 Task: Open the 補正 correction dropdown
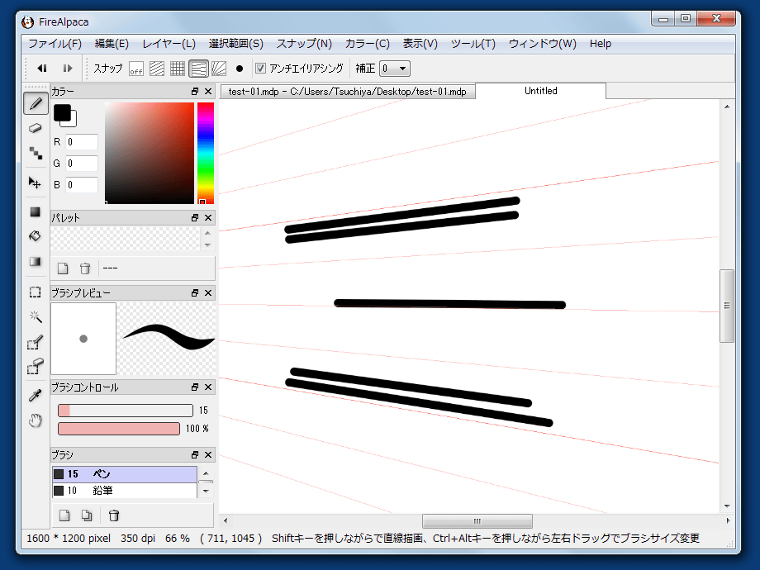pos(394,69)
